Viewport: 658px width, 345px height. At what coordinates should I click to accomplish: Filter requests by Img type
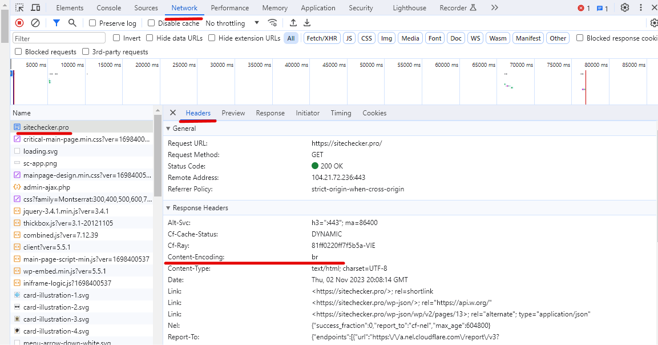click(x=386, y=38)
